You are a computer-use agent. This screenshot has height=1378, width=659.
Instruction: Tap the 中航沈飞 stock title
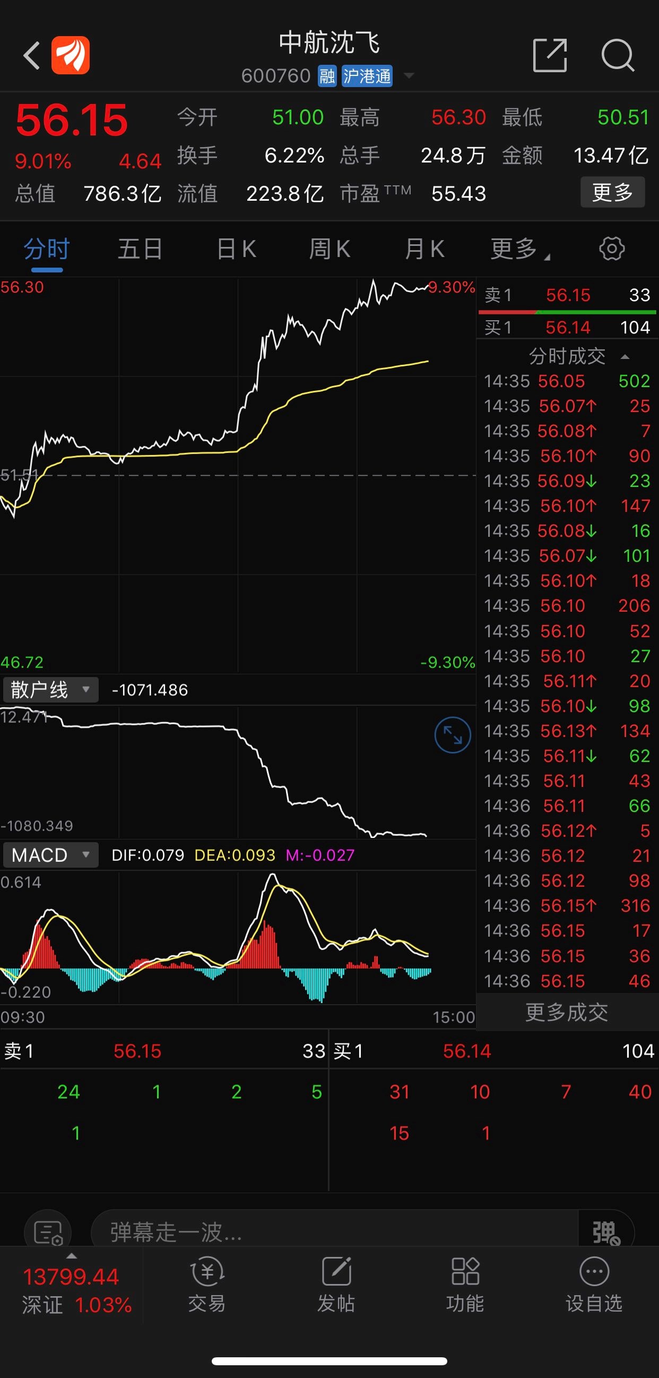coord(329,43)
